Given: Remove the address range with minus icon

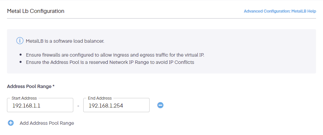Looking at the screenshot, I should point(160,105).
